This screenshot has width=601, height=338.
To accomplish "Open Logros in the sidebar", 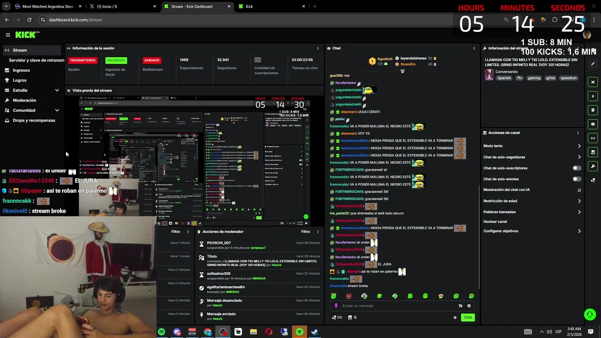I will [x=20, y=80].
